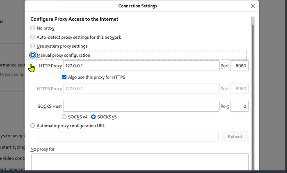
Task: Click the Reload button
Action: point(235,136)
